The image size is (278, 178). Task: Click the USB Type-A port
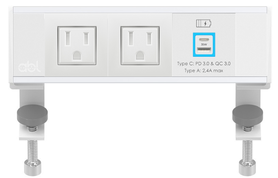coord(204,50)
